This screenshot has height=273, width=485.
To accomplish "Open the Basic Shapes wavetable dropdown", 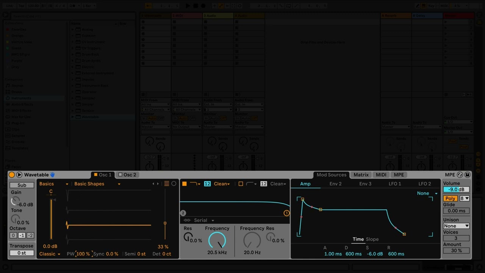I will pyautogui.click(x=97, y=184).
